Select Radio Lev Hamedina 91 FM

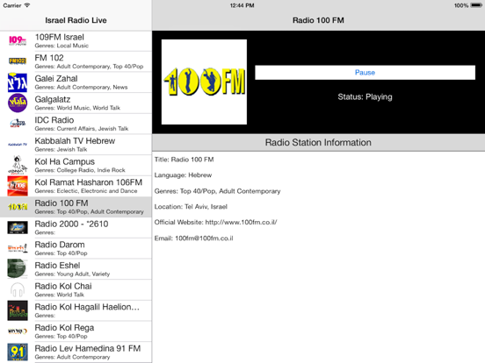pos(76,352)
